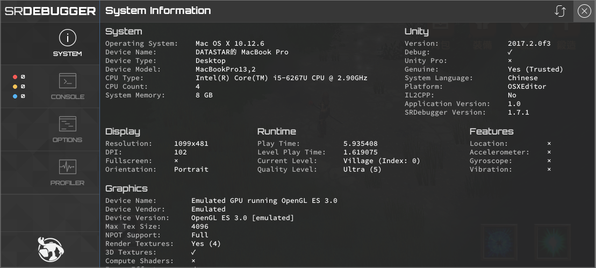Viewport: 596px width, 268px height.
Task: Click the Fullscreen cross mark
Action: click(x=176, y=161)
